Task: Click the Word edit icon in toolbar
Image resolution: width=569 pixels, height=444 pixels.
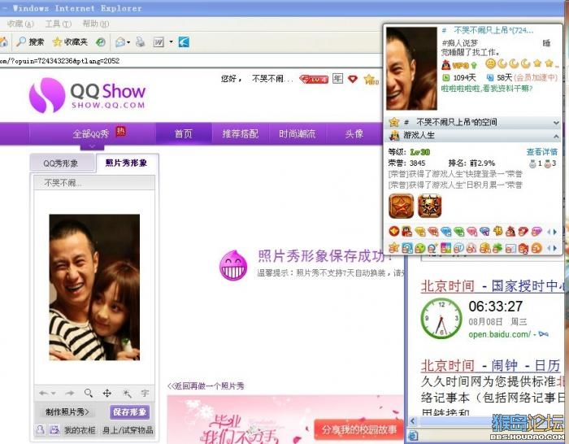Action: click(x=159, y=42)
